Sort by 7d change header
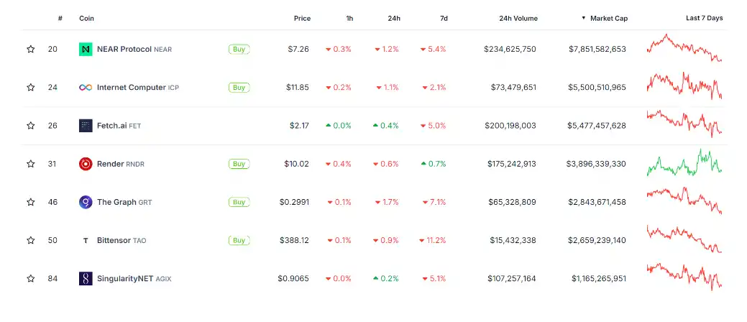The width and height of the screenshot is (747, 322). [444, 19]
